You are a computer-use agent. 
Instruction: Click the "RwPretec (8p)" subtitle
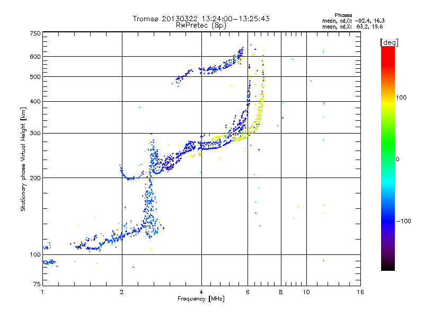click(201, 25)
